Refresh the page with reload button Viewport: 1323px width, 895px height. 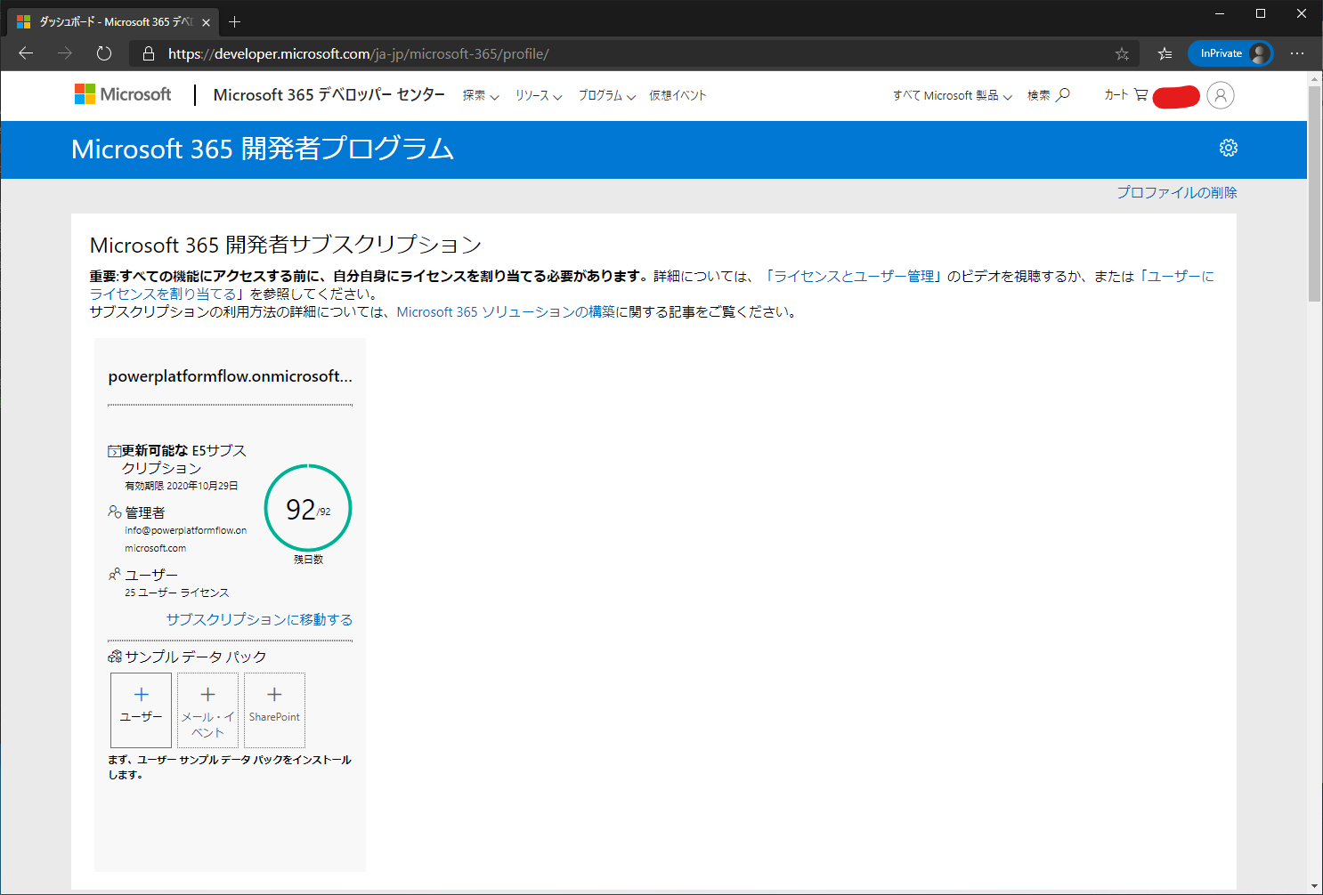(104, 53)
